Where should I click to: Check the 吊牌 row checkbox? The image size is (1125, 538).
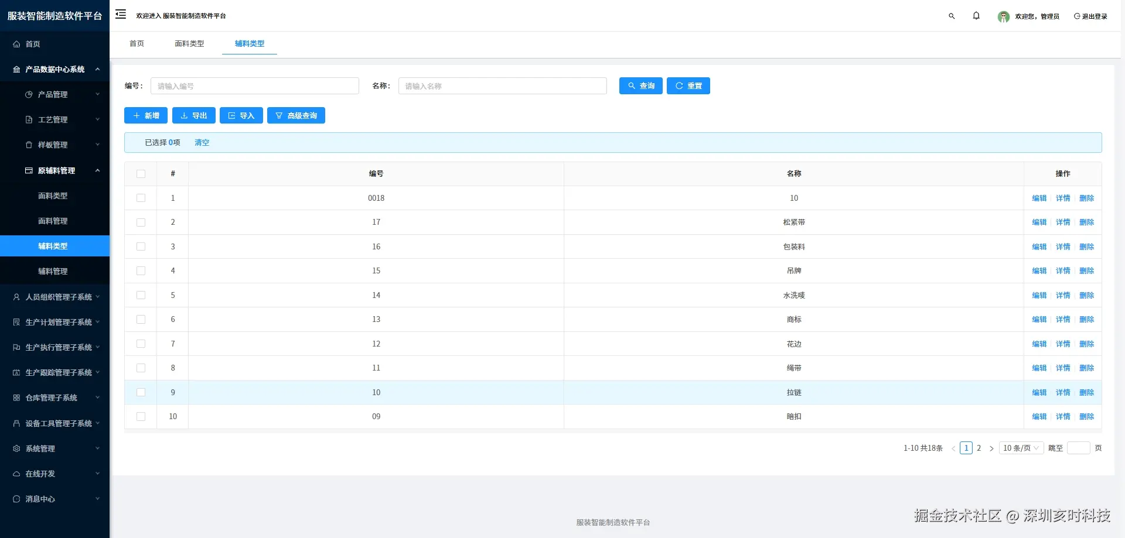tap(141, 271)
